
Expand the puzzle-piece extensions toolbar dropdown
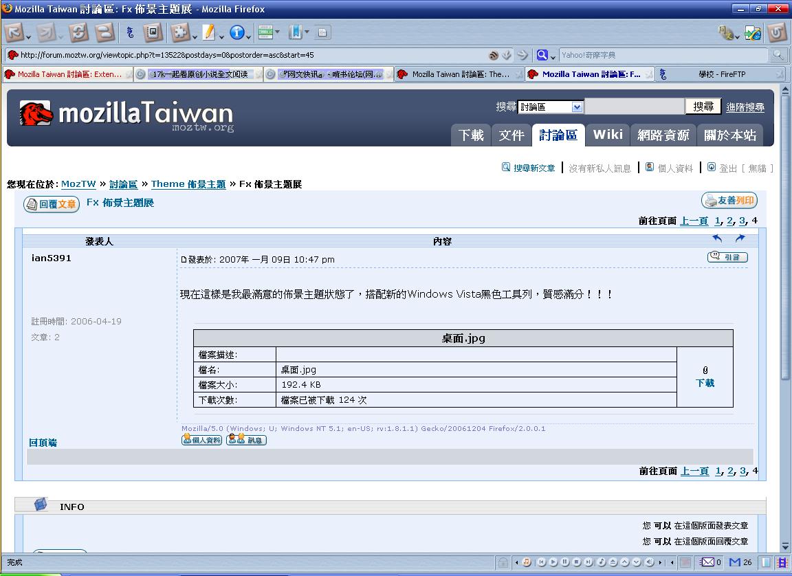(x=195, y=33)
